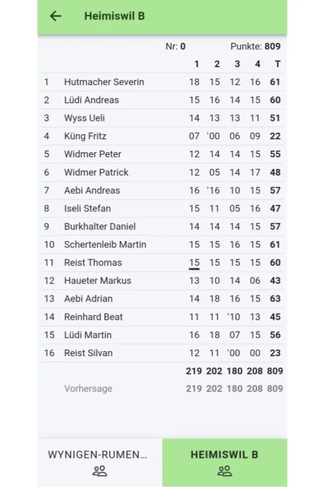The height and width of the screenshot is (488, 331).
Task: Tap the Nr: 0 label
Action: pyautogui.click(x=175, y=46)
